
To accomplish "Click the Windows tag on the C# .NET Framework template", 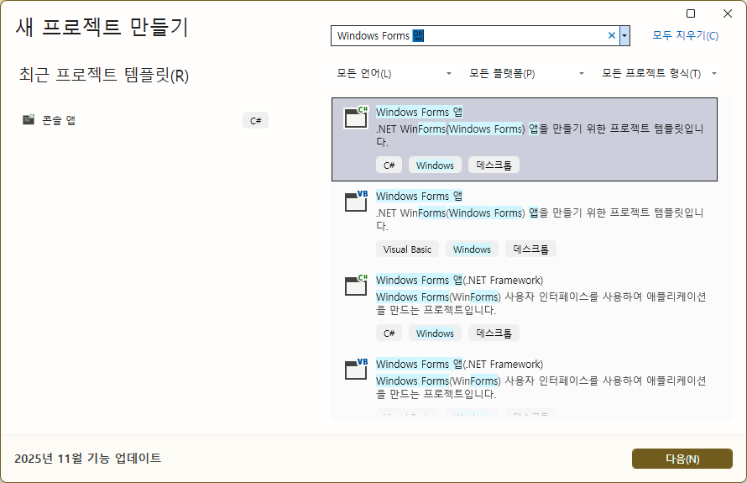I will click(x=435, y=333).
